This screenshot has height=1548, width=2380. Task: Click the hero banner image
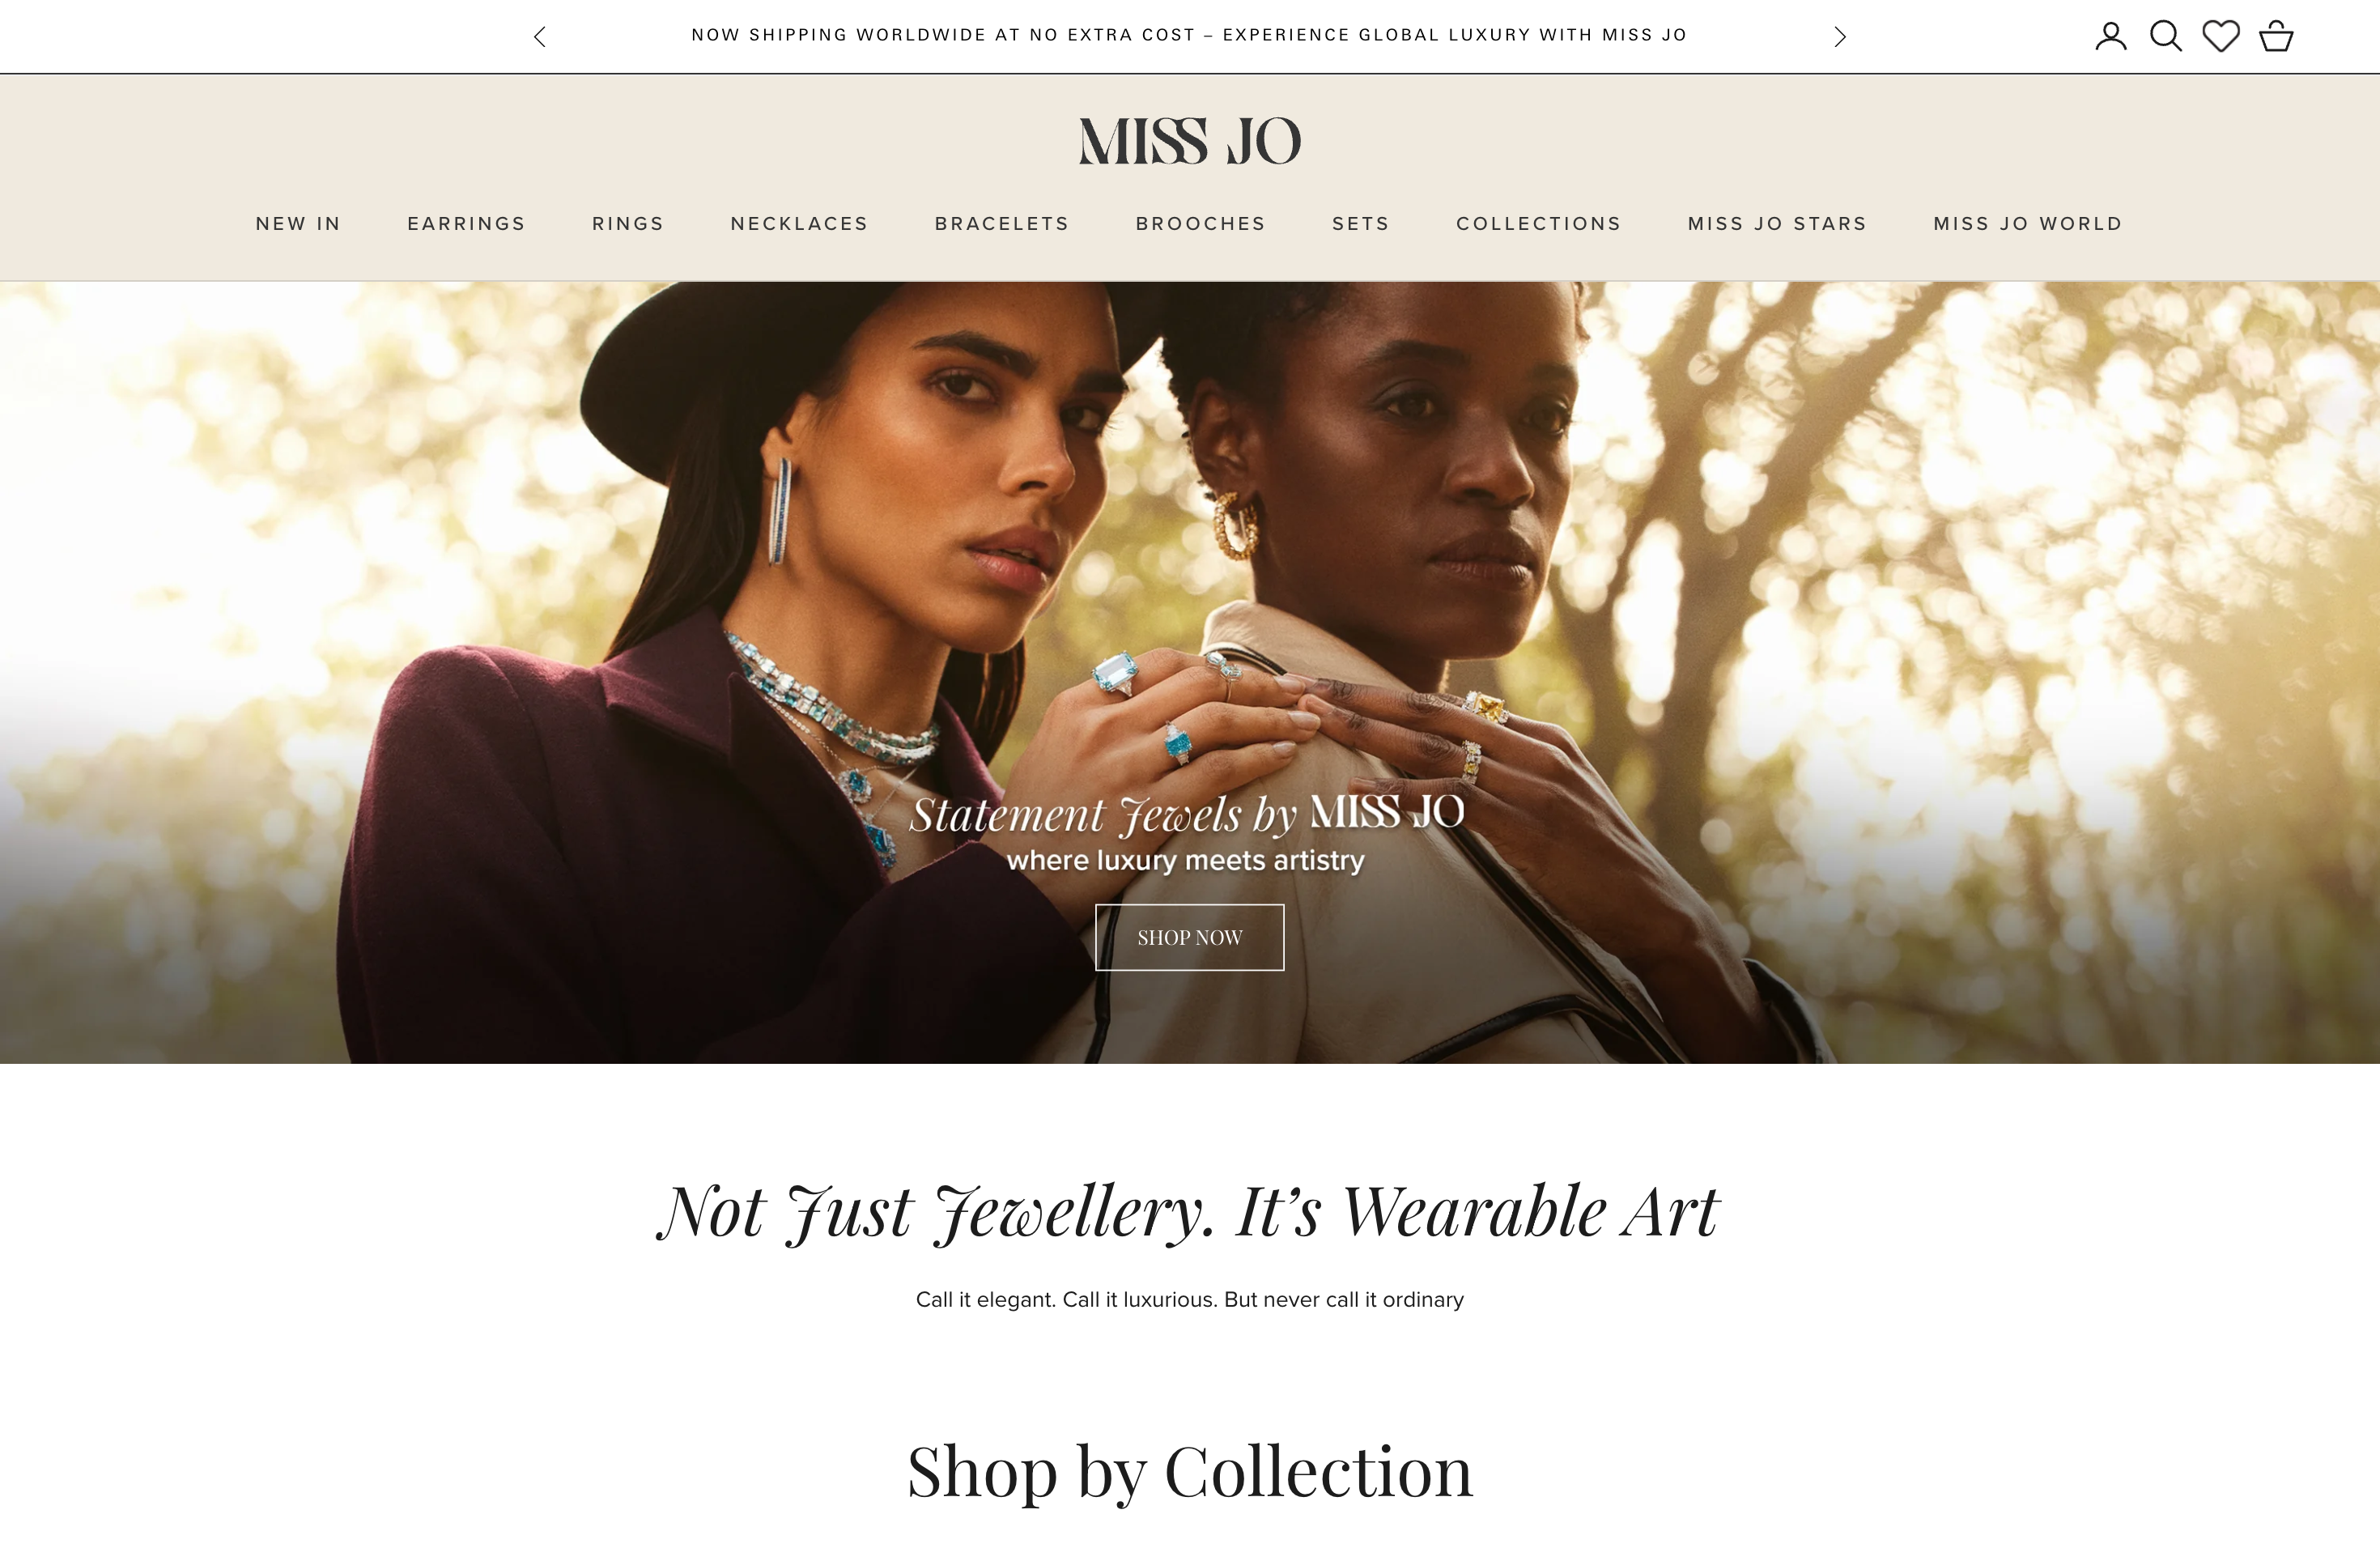point(1190,672)
